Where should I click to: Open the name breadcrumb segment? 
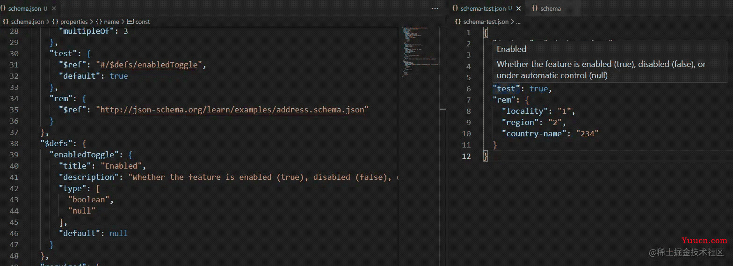pyautogui.click(x=111, y=22)
